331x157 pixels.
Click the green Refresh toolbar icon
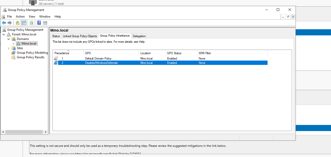31,23
